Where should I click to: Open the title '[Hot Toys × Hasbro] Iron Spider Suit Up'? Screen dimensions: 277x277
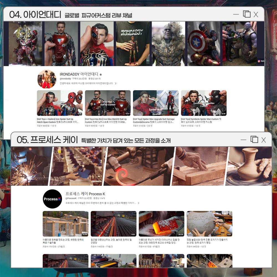(58, 120)
